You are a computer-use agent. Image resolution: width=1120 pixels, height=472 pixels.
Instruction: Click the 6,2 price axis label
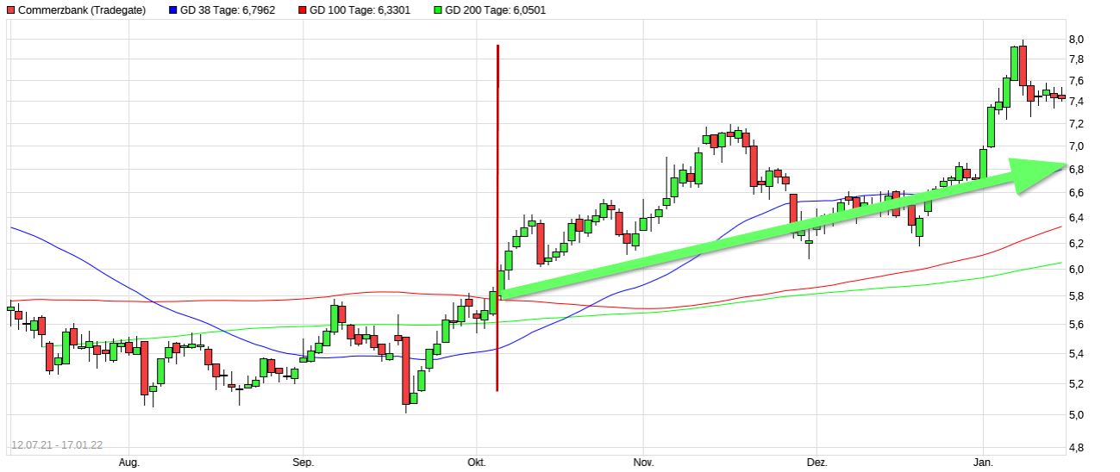pos(1076,244)
